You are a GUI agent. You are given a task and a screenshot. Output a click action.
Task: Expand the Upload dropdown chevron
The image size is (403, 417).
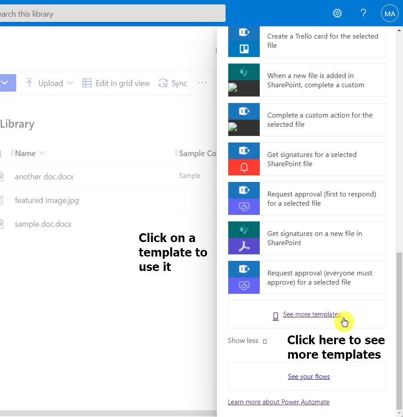pyautogui.click(x=71, y=83)
